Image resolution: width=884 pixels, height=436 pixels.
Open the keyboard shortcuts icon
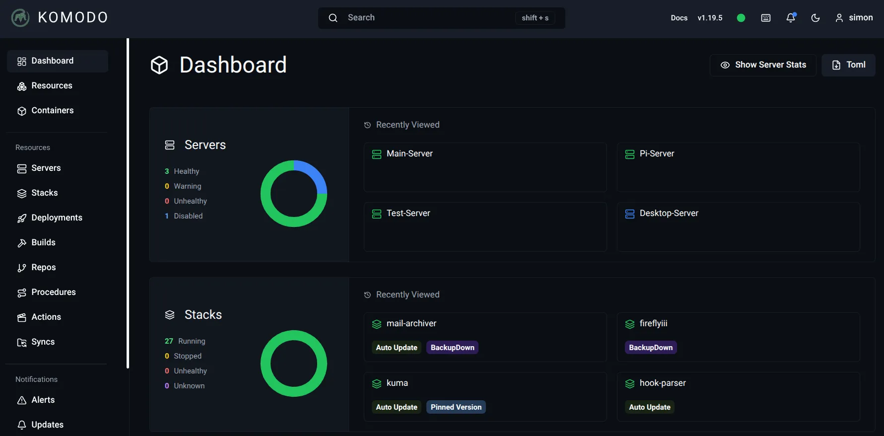coord(766,18)
